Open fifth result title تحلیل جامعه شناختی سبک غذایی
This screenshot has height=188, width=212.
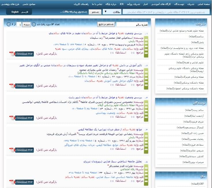(x=112, y=161)
